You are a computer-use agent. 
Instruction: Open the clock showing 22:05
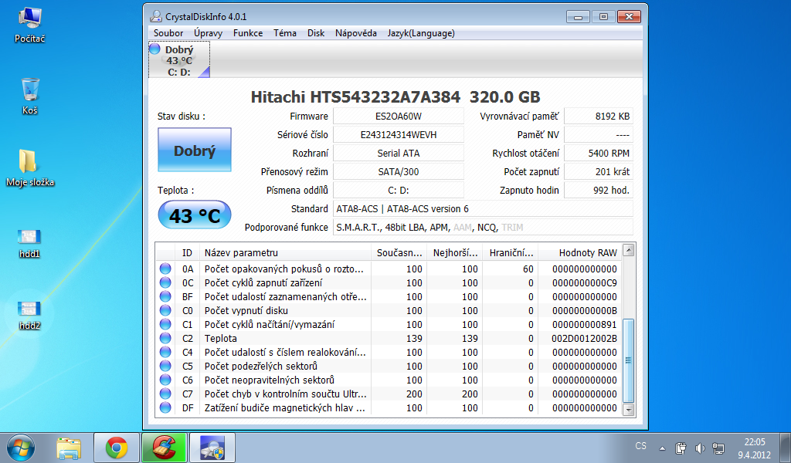pyautogui.click(x=755, y=448)
